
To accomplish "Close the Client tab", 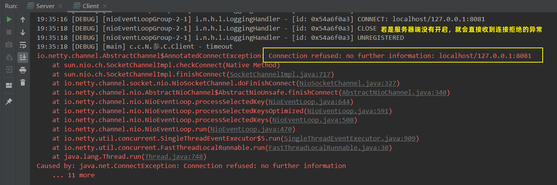I will click(105, 6).
